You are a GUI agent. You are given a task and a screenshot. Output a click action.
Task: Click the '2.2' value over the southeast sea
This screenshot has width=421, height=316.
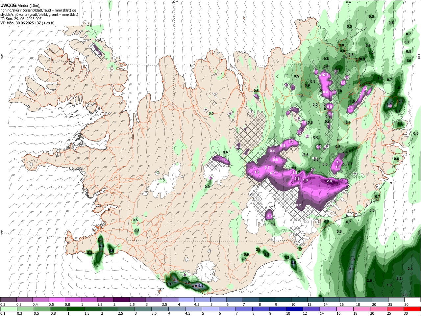[x=399, y=278]
